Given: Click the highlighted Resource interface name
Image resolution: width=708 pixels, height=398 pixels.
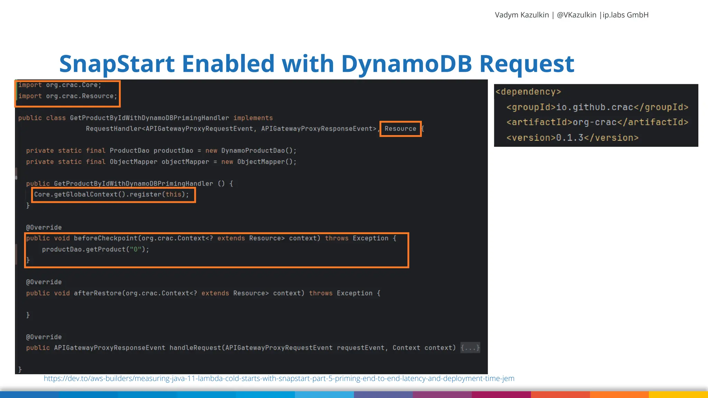Looking at the screenshot, I should click(x=400, y=129).
